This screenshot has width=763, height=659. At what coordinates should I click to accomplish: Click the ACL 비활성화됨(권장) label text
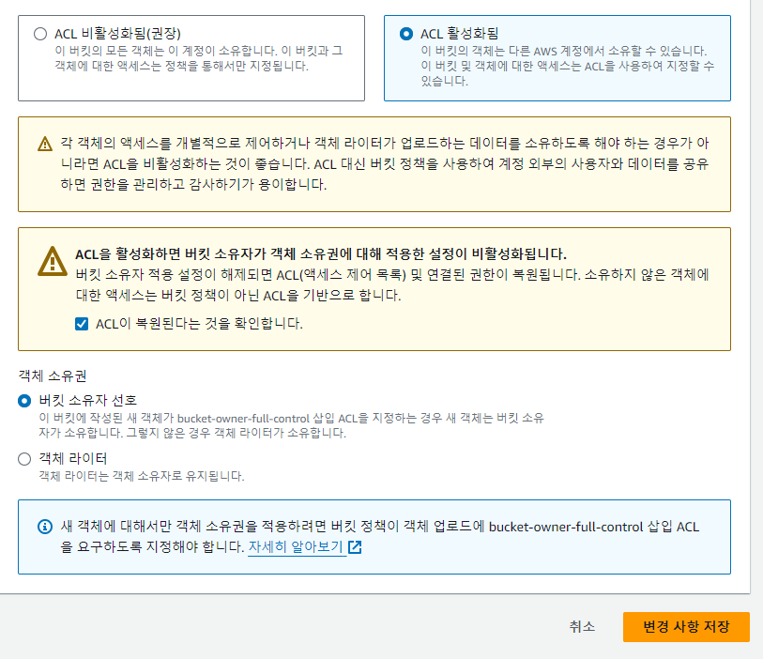point(117,34)
